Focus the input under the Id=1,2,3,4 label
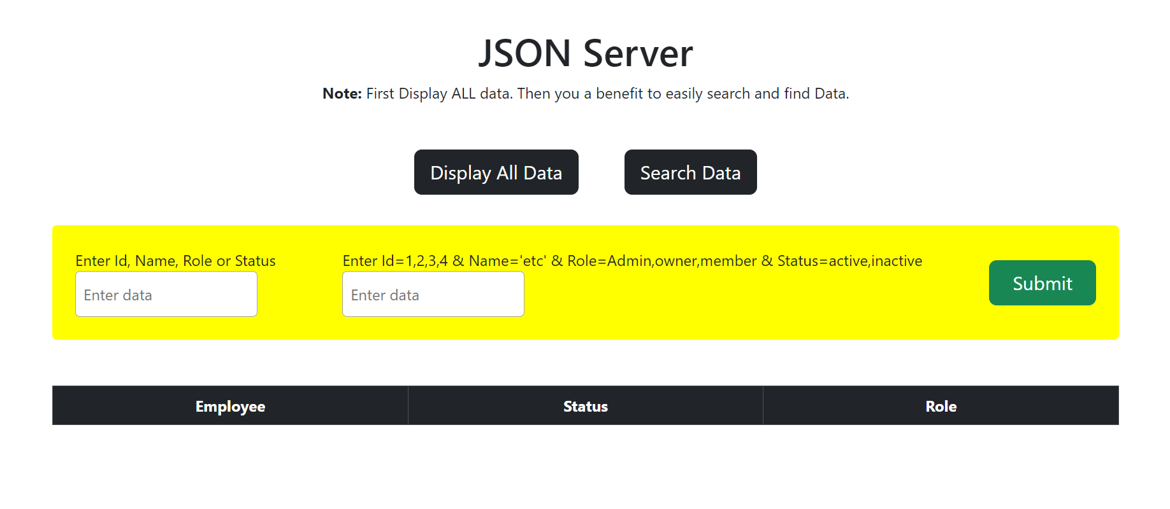The width and height of the screenshot is (1170, 509). (x=433, y=294)
